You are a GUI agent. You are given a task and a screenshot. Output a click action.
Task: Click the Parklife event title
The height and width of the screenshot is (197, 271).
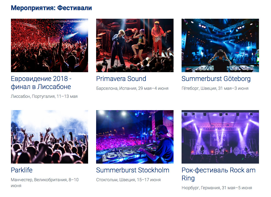[22, 170]
